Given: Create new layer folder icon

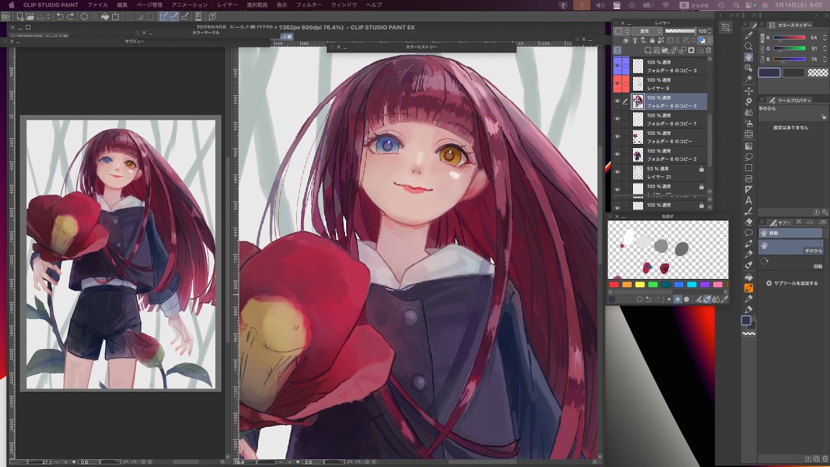Looking at the screenshot, I should pyautogui.click(x=666, y=50).
